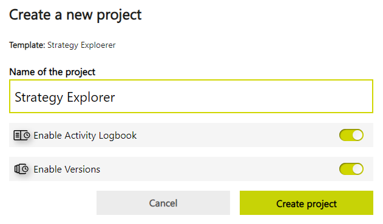The image size is (383, 224).
Task: Click the 'Create a new project' heading
Action: (x=75, y=15)
